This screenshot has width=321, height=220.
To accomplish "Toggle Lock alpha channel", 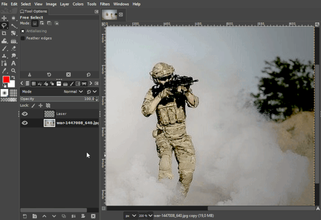I will point(48,105).
